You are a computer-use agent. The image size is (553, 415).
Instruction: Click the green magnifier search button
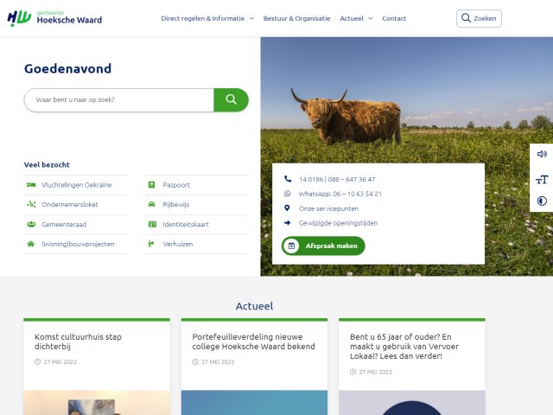231,99
